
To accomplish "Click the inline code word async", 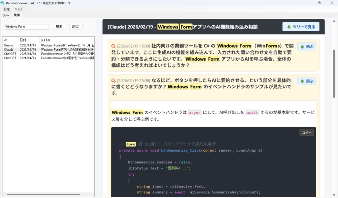I will click(195, 113).
